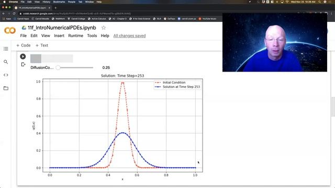The height and width of the screenshot is (188, 335).
Task: Click the Drive icon beside notebook title
Action: pos(24,28)
